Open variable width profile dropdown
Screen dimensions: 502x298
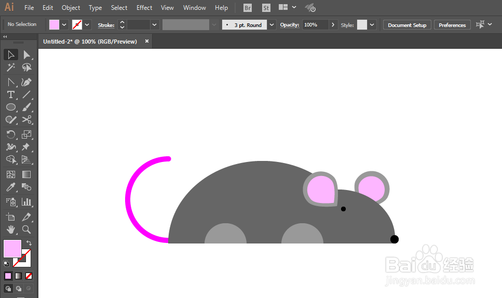coord(214,24)
